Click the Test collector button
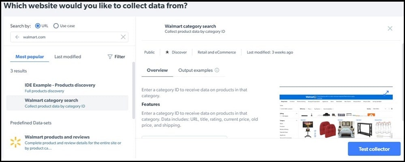The height and width of the screenshot is (162, 405). click(374, 149)
